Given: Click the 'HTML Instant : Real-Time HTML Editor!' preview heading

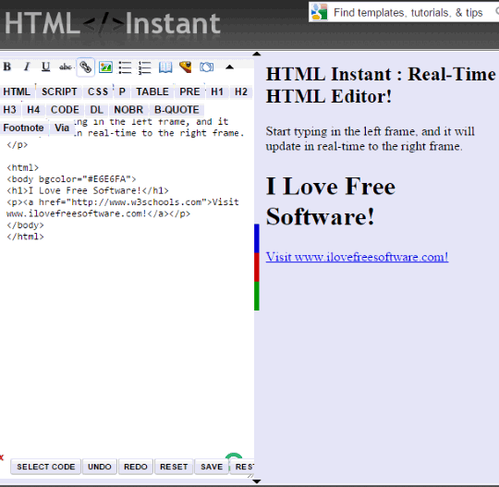Looking at the screenshot, I should click(381, 85).
